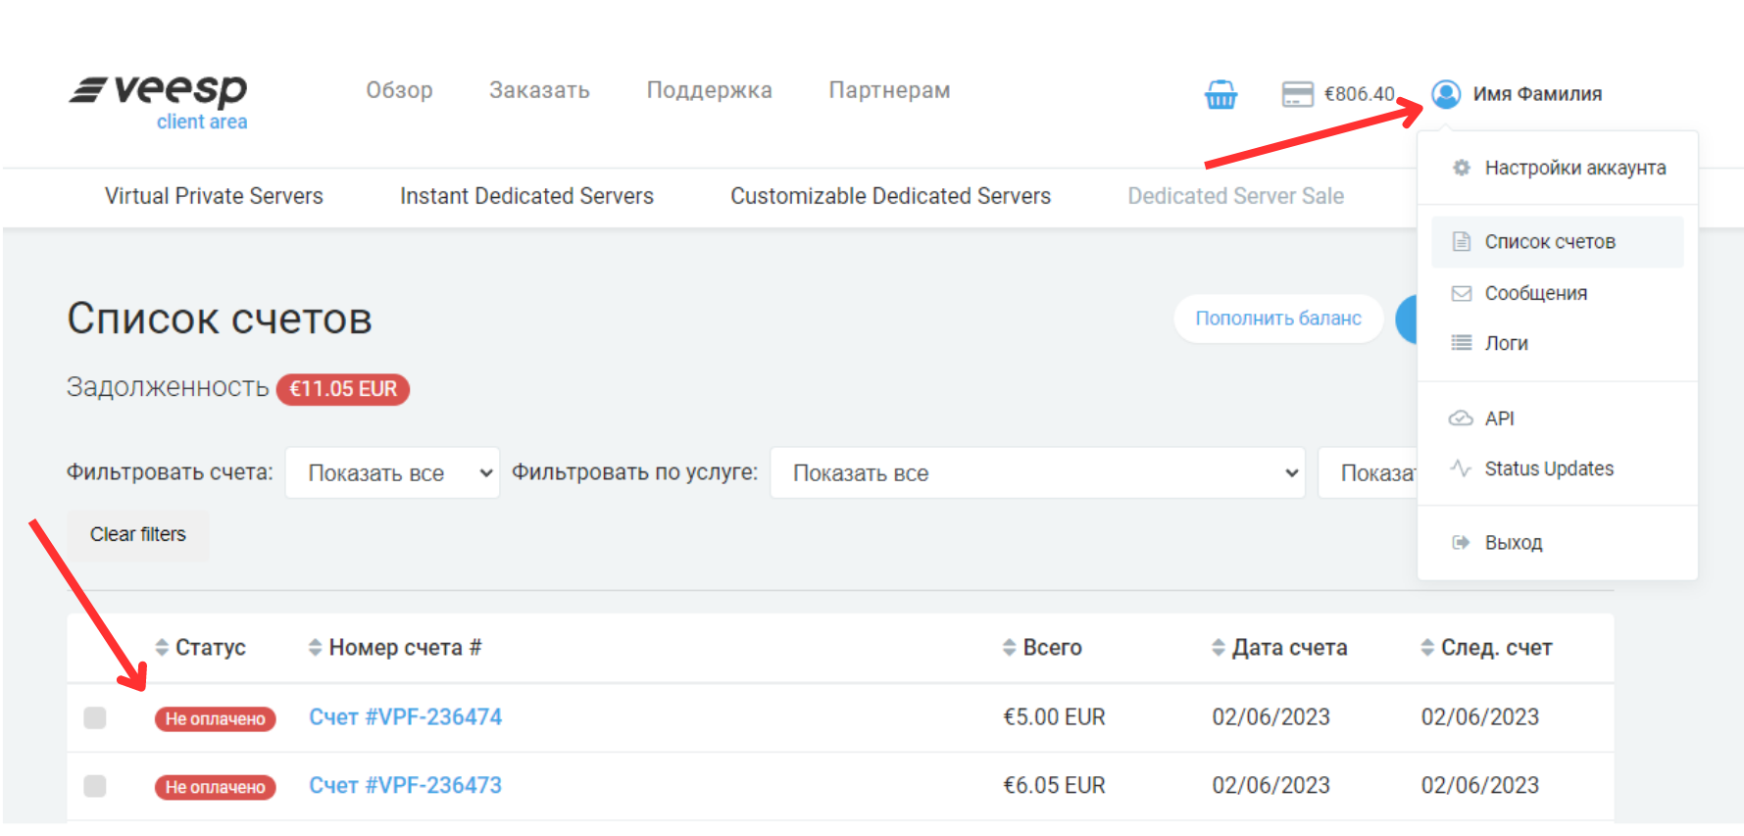This screenshot has width=1744, height=836.
Task: Sort table by Дата счета column
Action: coord(1279,648)
